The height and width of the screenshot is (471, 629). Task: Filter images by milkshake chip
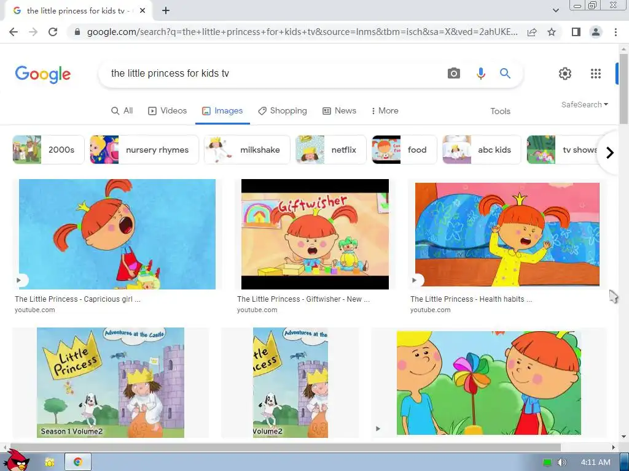pos(247,150)
